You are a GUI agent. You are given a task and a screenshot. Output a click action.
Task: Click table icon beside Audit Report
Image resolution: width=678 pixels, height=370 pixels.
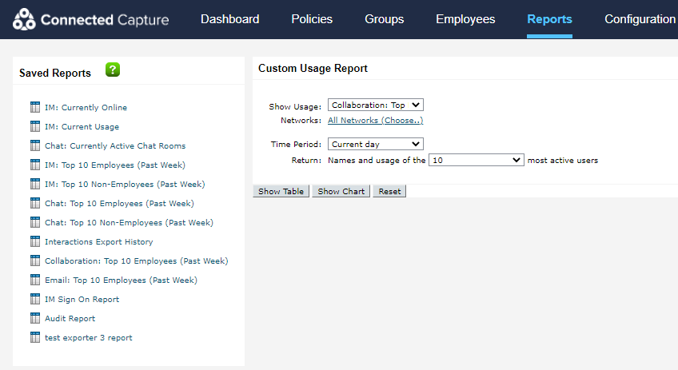[35, 318]
